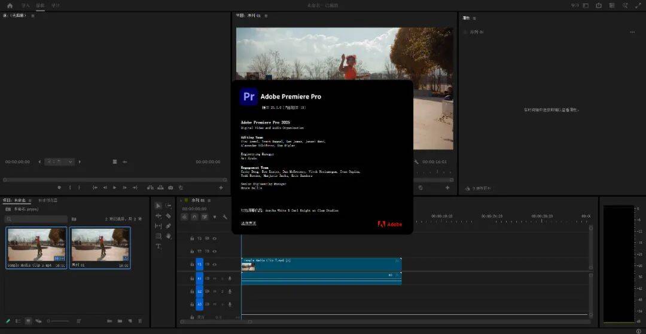Image resolution: width=646 pixels, height=334 pixels.
Task: Select Sample Media Clip thumbnail in project
Action: (37, 245)
